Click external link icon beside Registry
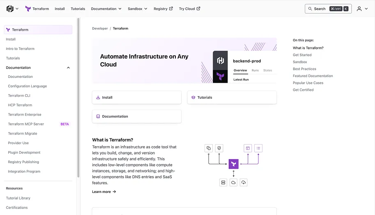This screenshot has height=215, width=375. point(171,8)
